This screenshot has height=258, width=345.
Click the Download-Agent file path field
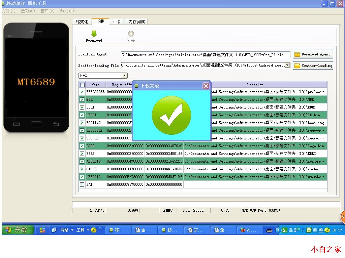pyautogui.click(x=206, y=55)
